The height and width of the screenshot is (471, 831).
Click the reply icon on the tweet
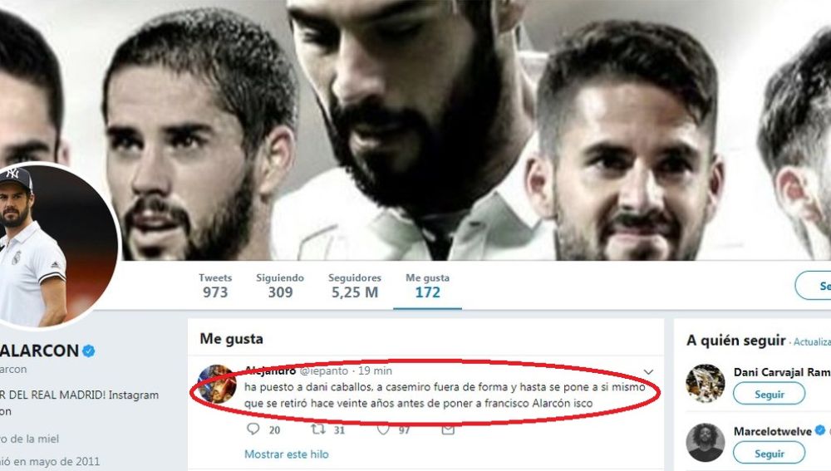(253, 429)
